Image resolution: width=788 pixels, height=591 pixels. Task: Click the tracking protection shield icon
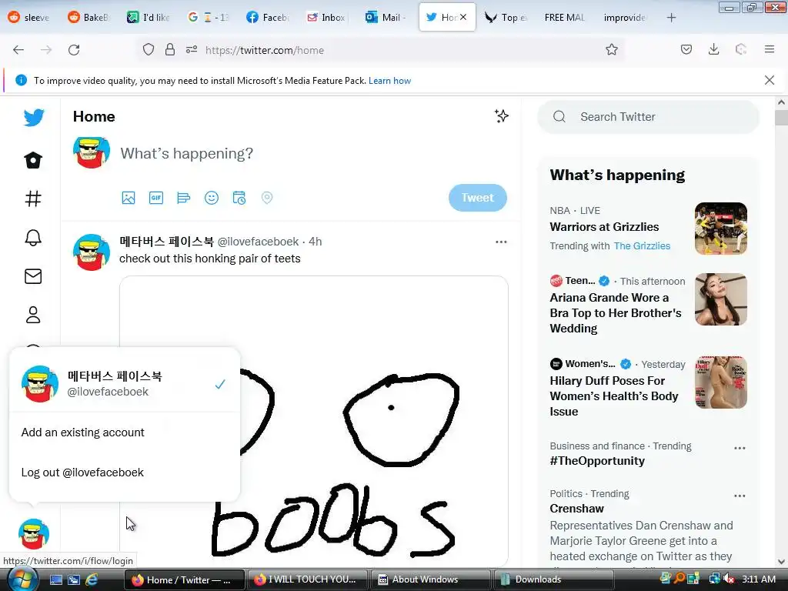149,50
